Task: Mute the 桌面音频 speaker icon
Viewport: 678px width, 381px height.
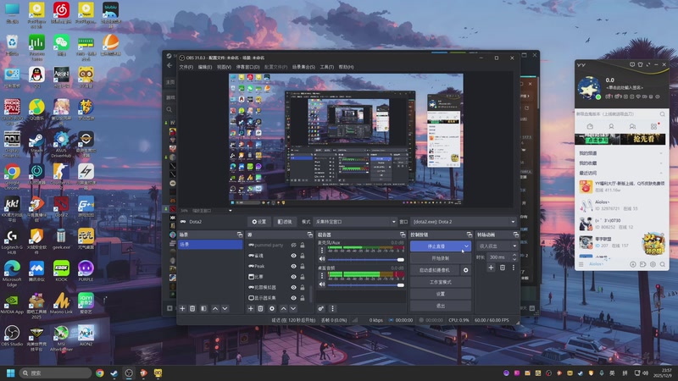Action: [322, 284]
